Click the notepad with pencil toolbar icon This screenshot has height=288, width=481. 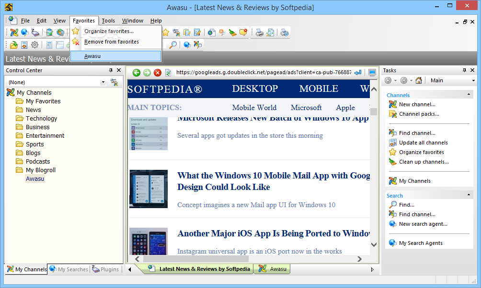(197, 33)
